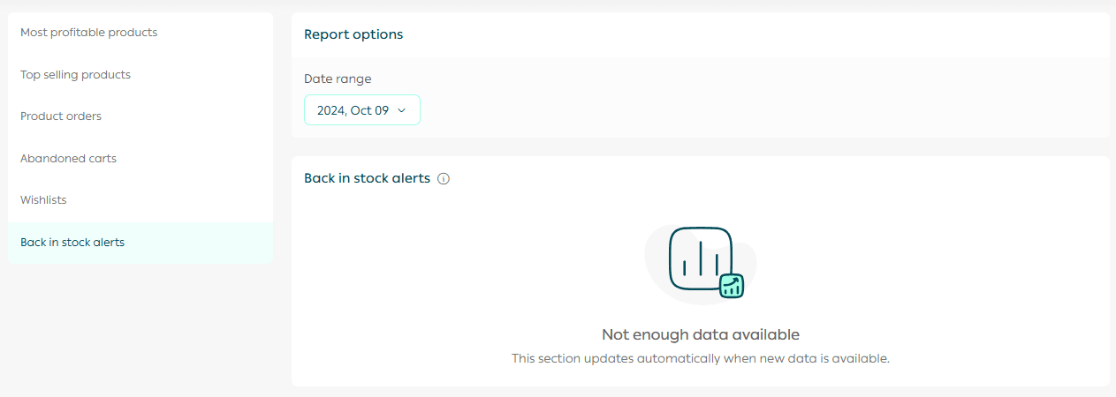1116x397 pixels.
Task: Click the 'This section updates automatically' text
Action: [x=700, y=359]
